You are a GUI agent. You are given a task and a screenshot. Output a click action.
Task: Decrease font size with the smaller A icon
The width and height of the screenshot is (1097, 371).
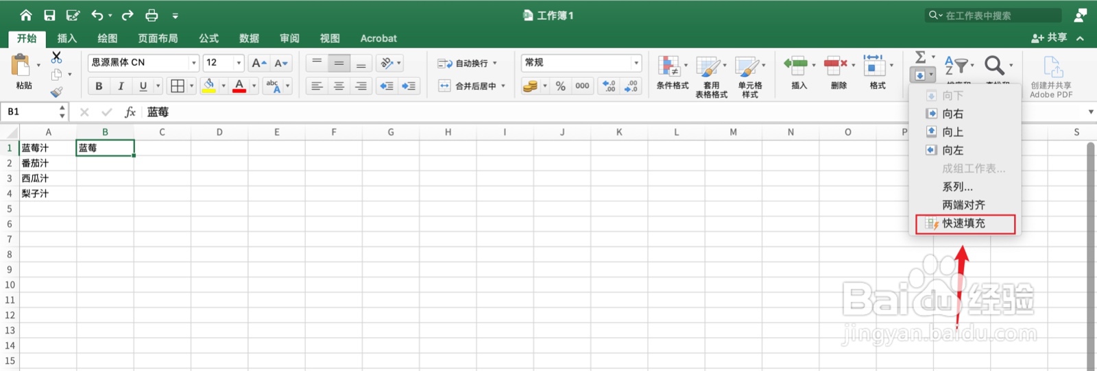click(x=280, y=63)
